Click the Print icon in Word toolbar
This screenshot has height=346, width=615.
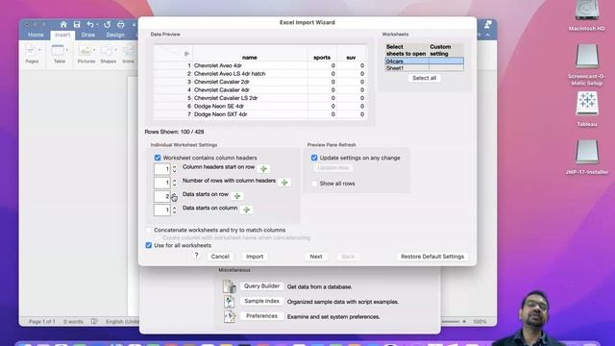[121, 24]
